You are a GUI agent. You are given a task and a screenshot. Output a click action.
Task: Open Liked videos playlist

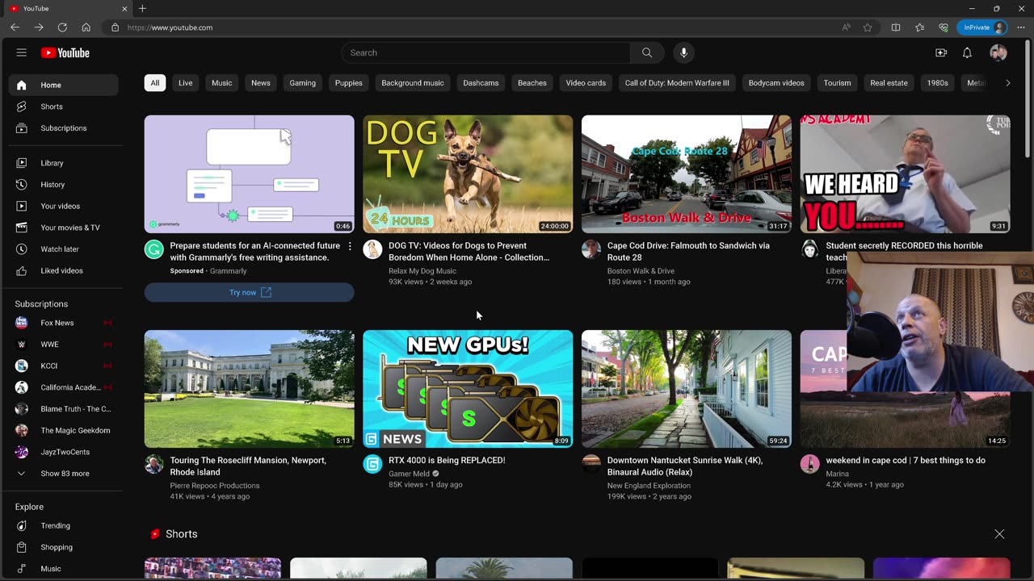click(x=64, y=270)
